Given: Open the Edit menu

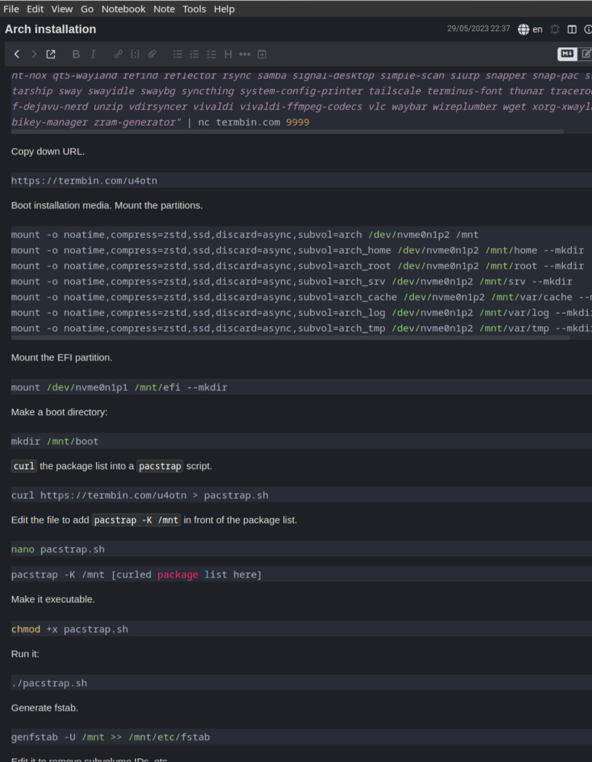Looking at the screenshot, I should click(35, 9).
